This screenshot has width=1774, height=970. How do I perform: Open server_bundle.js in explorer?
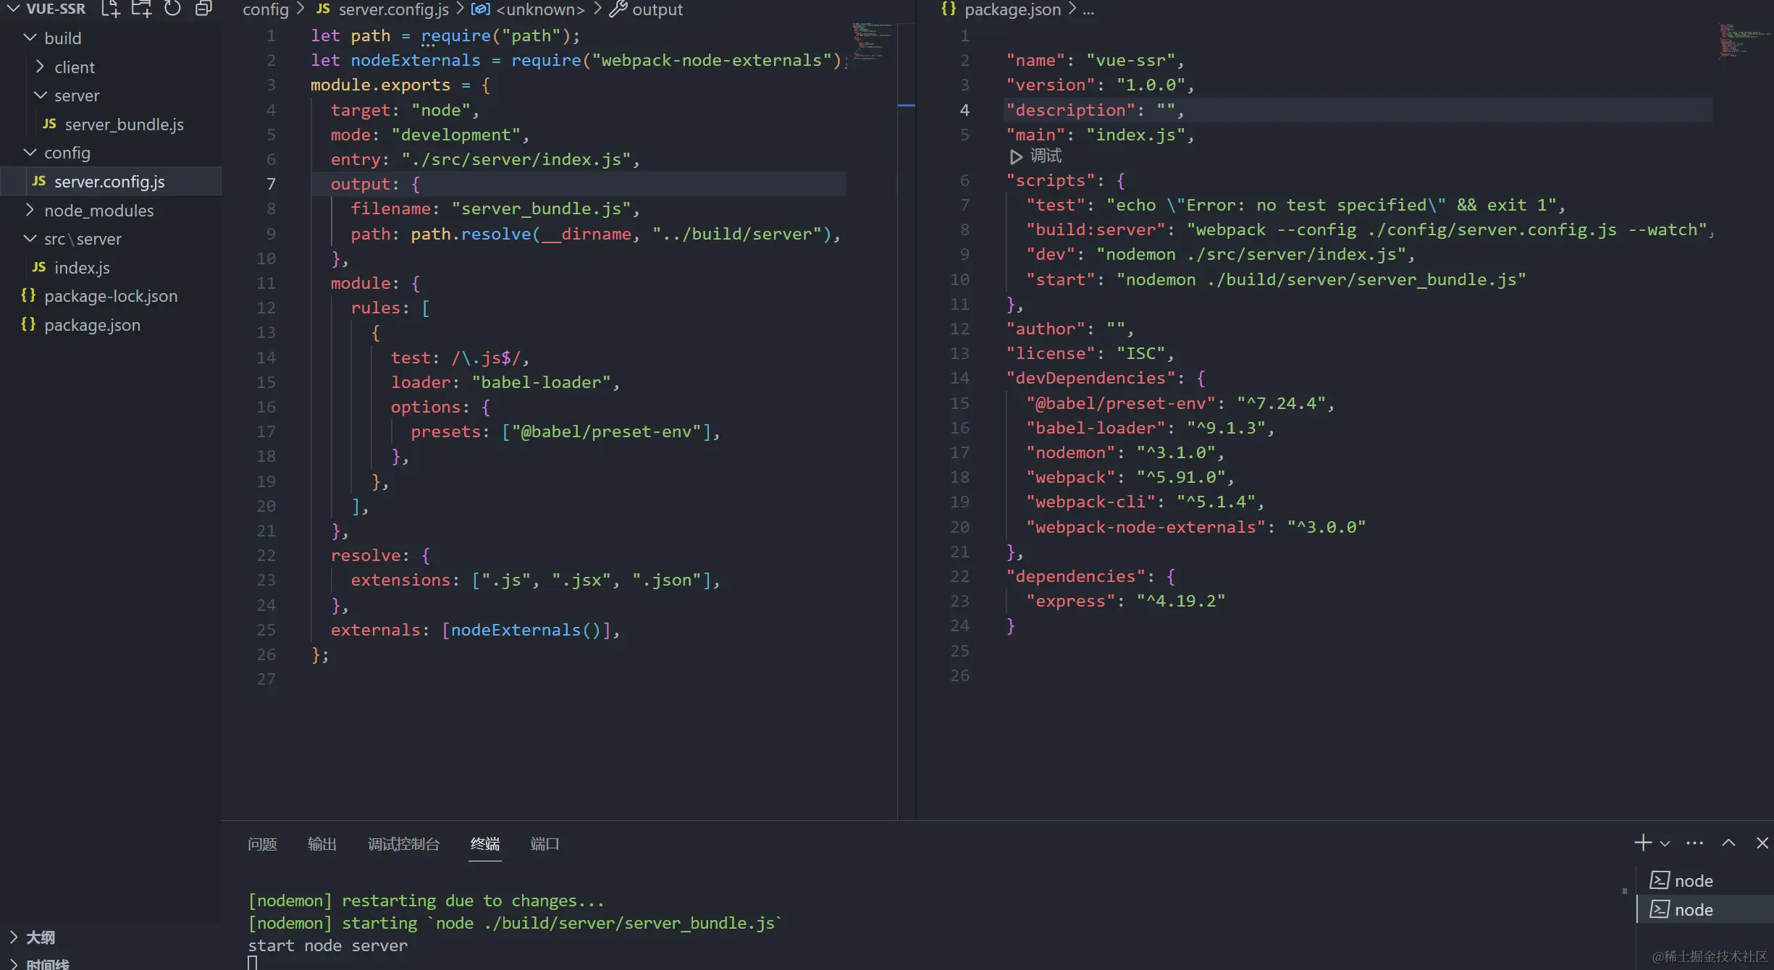(x=124, y=125)
